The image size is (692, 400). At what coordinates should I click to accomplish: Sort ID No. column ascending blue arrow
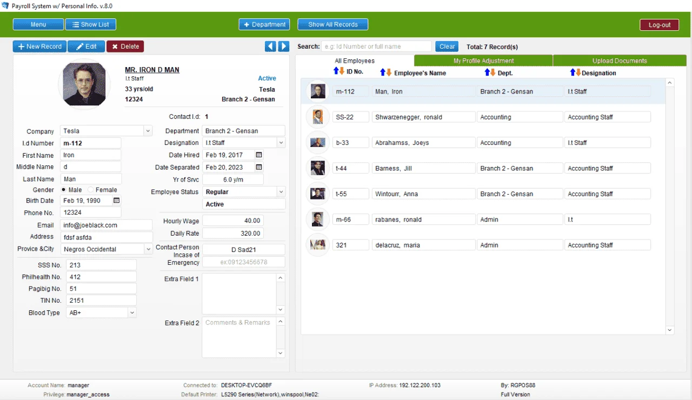(336, 71)
